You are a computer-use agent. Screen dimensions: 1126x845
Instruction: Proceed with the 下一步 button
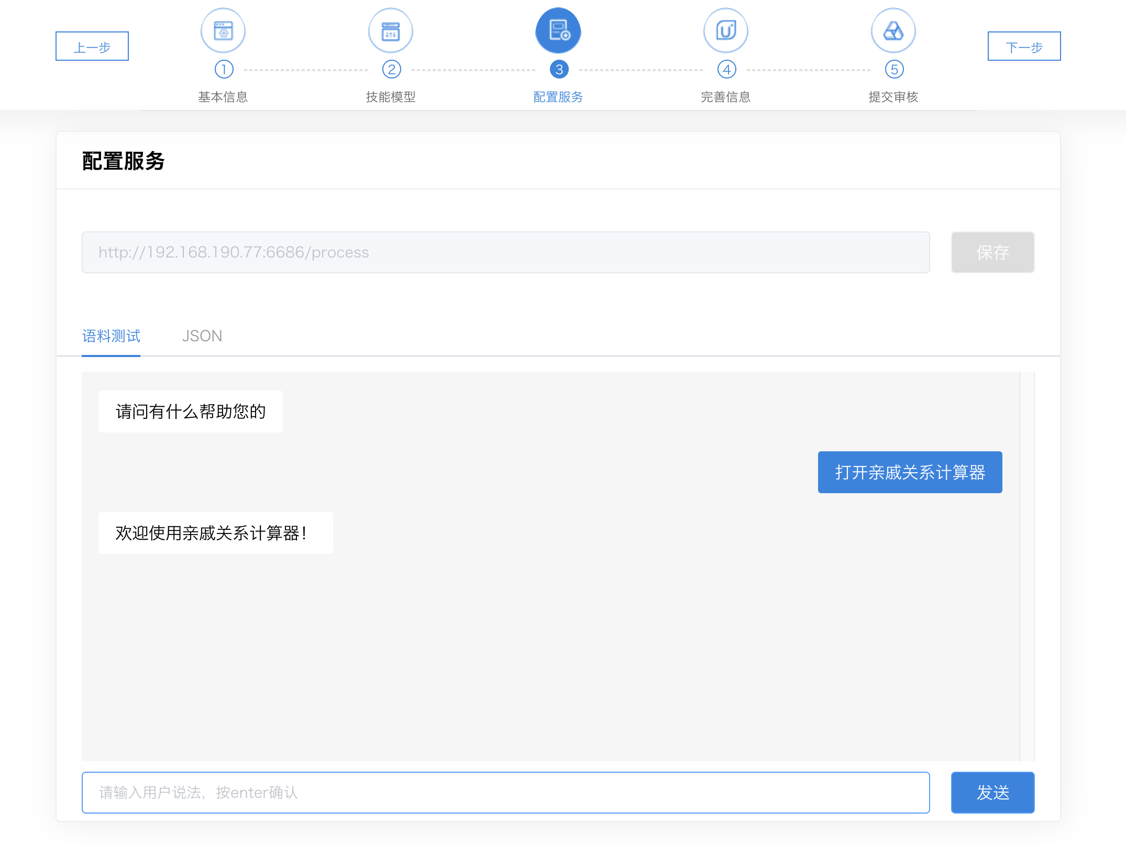point(1024,47)
